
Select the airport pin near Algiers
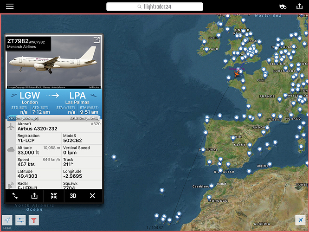point(270,164)
